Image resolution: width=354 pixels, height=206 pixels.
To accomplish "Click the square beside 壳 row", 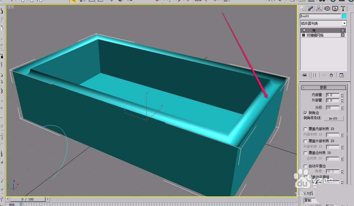I will pos(343,30).
